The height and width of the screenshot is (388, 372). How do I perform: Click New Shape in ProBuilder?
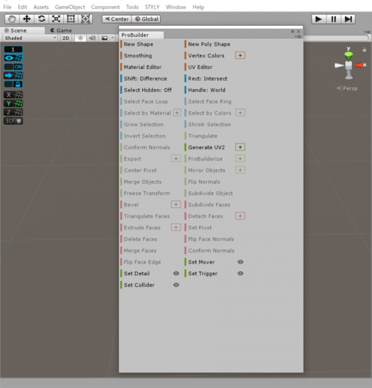139,44
